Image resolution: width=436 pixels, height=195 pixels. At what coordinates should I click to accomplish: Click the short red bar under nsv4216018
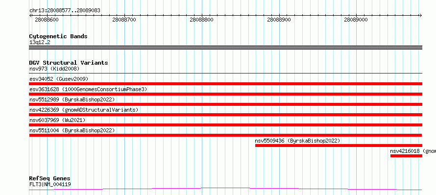tap(406, 156)
